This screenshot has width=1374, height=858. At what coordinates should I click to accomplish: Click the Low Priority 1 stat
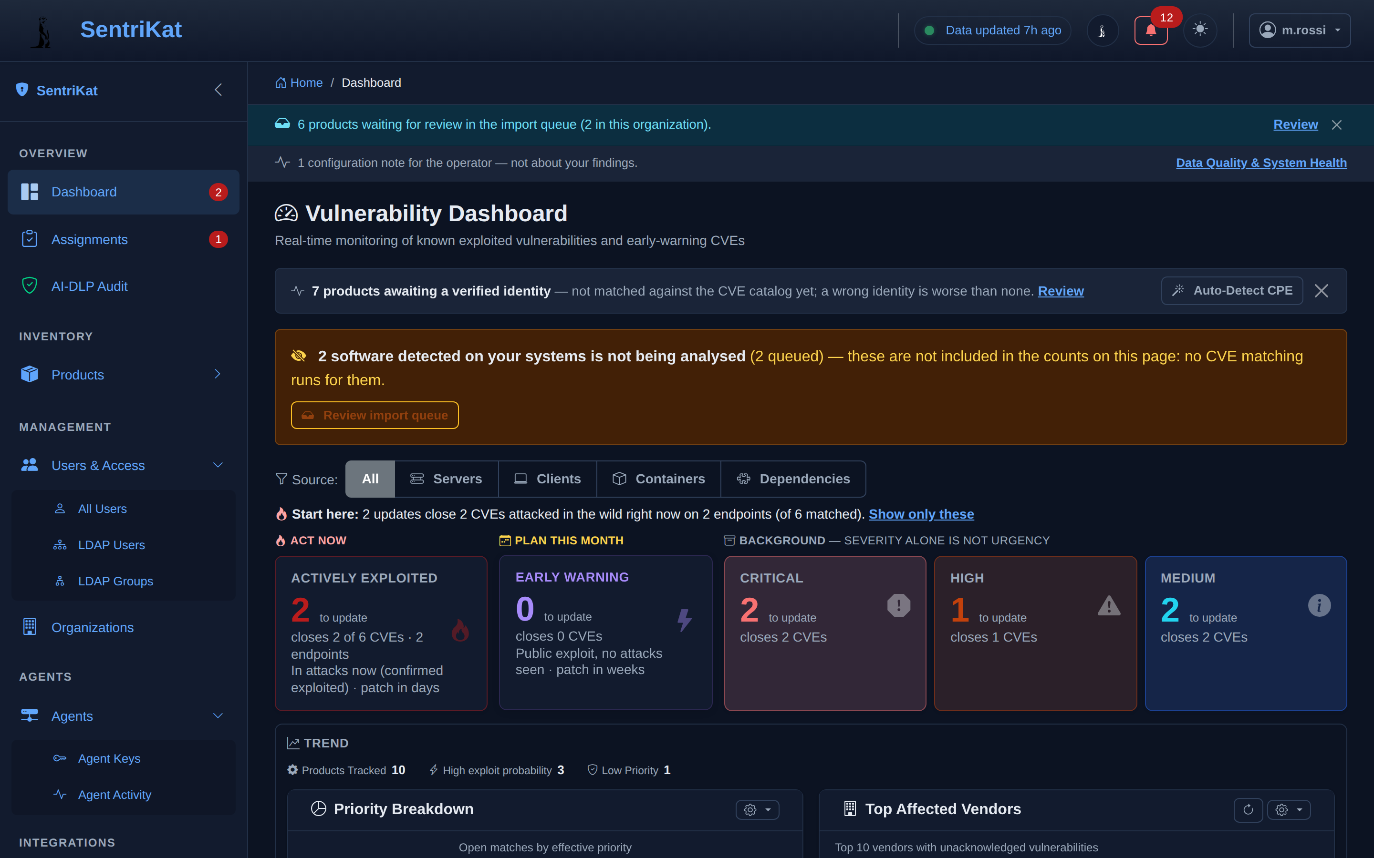[x=628, y=770]
